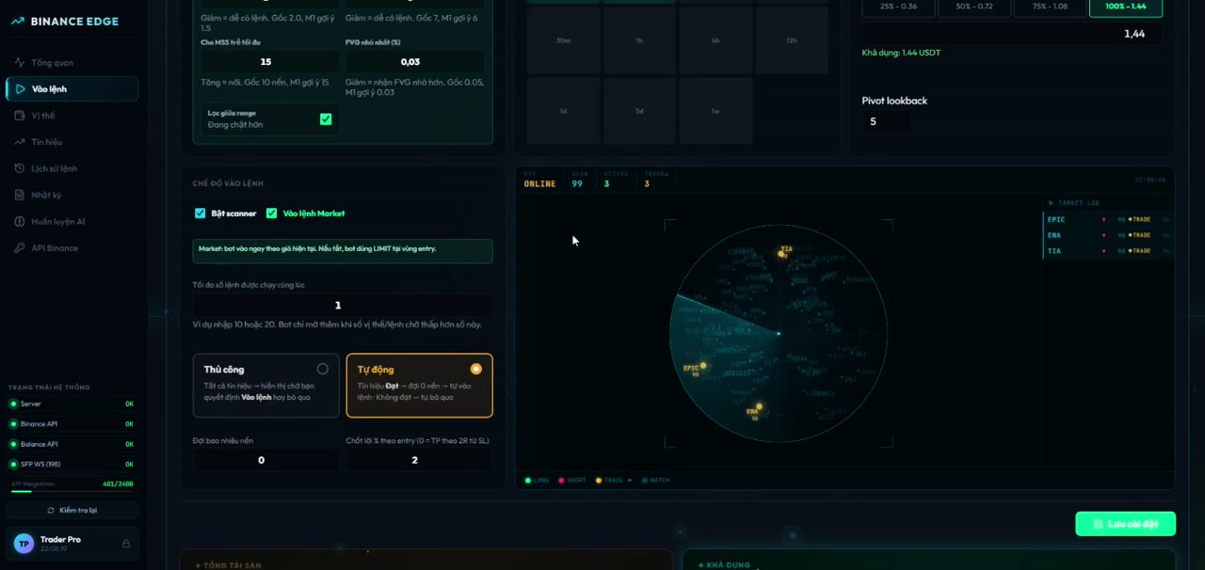Click the ONLINE status indicator
The height and width of the screenshot is (570, 1205).
pyautogui.click(x=539, y=183)
